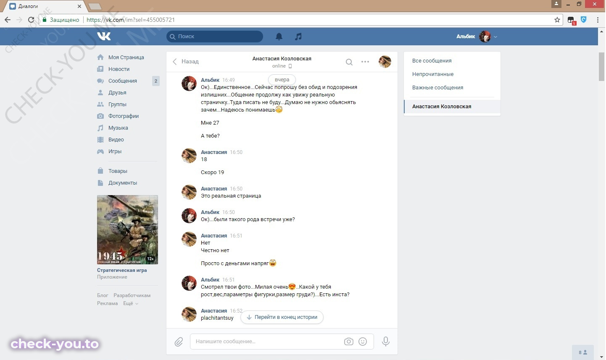This screenshot has height=360, width=606.
Task: Open the music note player icon
Action: pyautogui.click(x=298, y=37)
